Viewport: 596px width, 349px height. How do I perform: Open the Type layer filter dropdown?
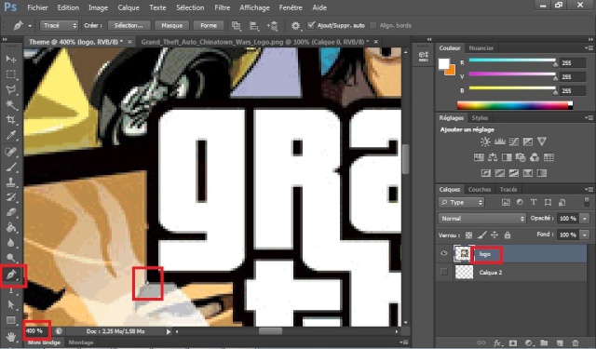tap(462, 202)
